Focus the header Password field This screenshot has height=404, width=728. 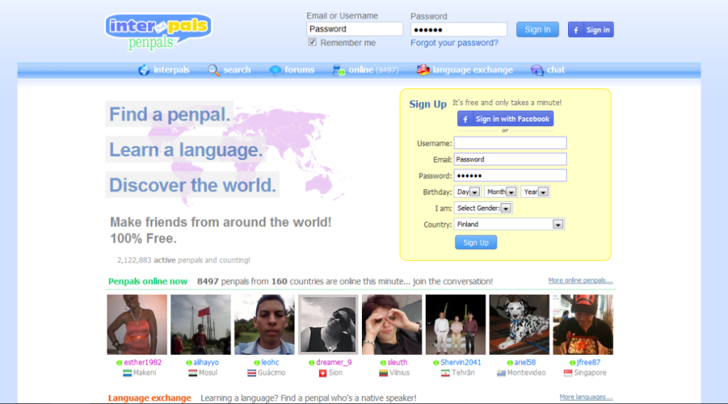[x=459, y=30]
